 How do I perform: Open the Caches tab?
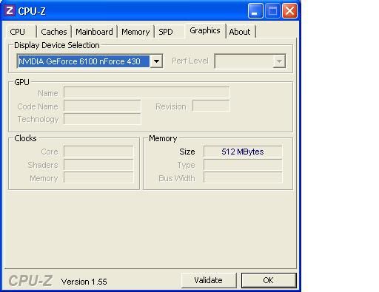click(54, 32)
